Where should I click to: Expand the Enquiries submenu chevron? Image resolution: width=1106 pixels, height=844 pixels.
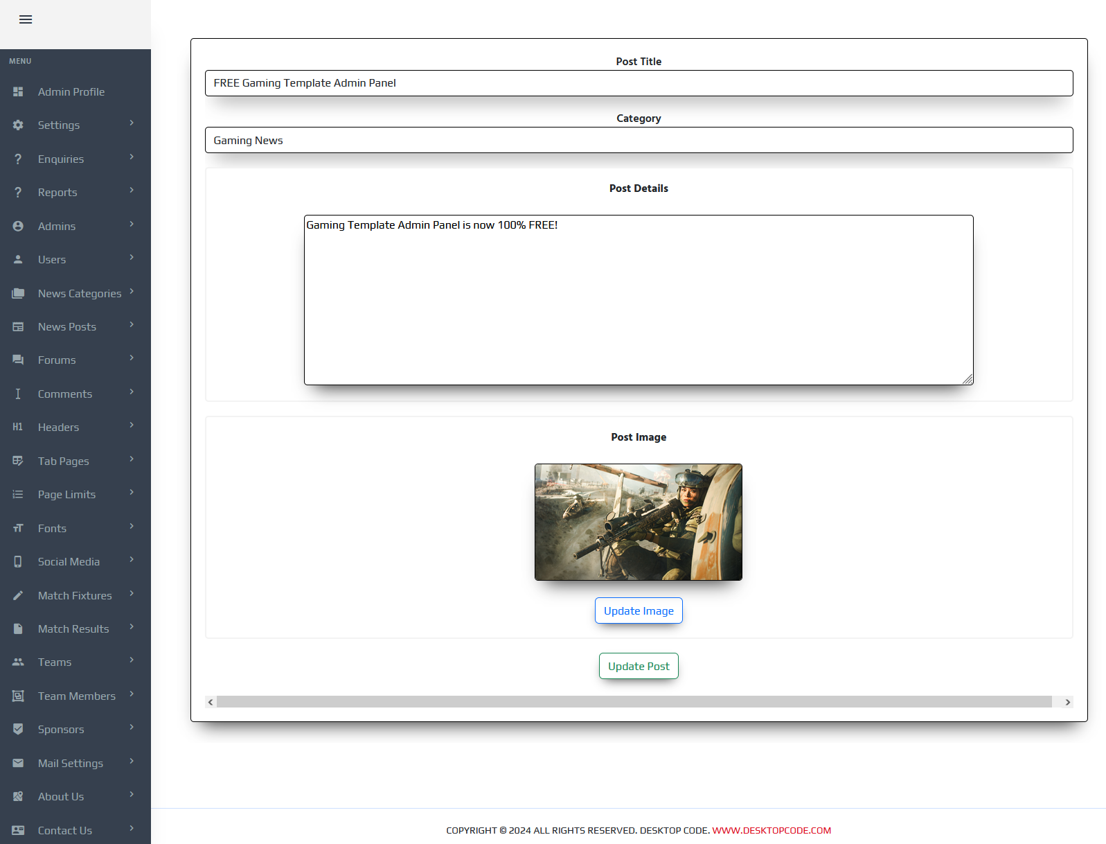pyautogui.click(x=132, y=157)
